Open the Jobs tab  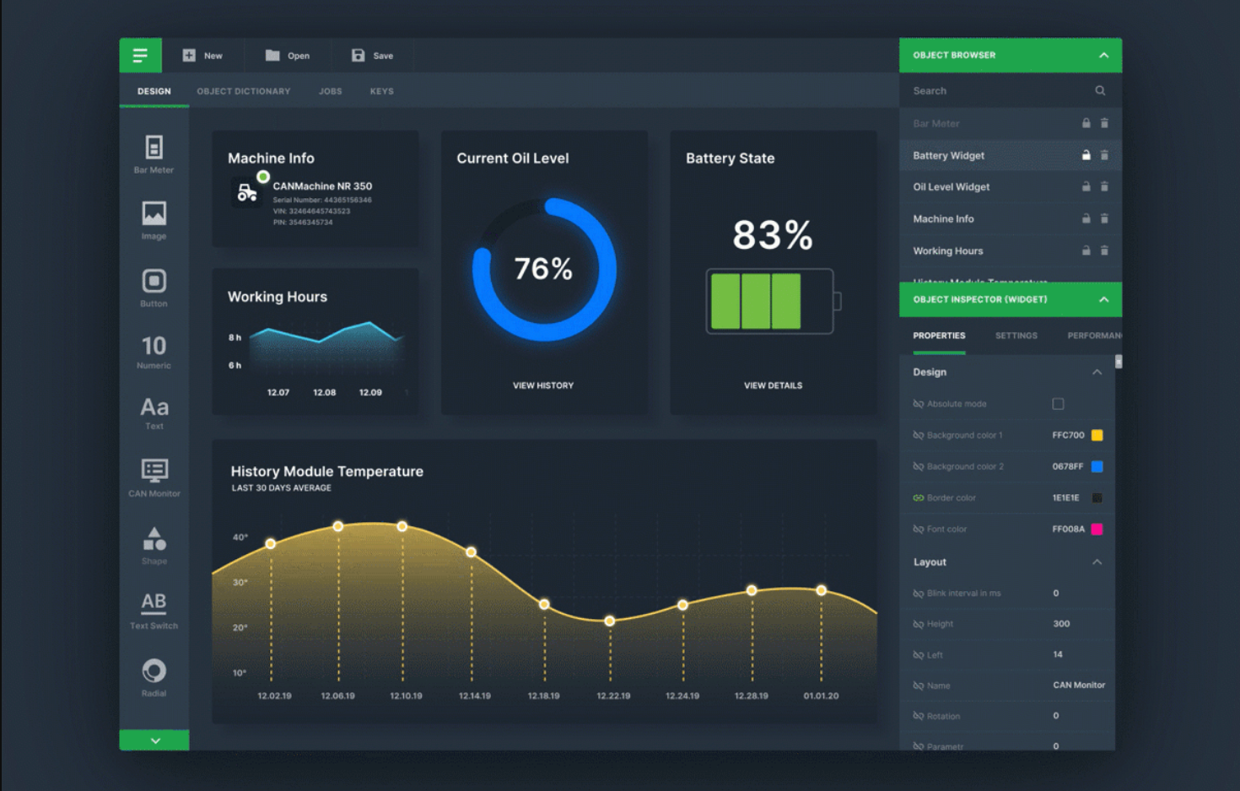331,91
